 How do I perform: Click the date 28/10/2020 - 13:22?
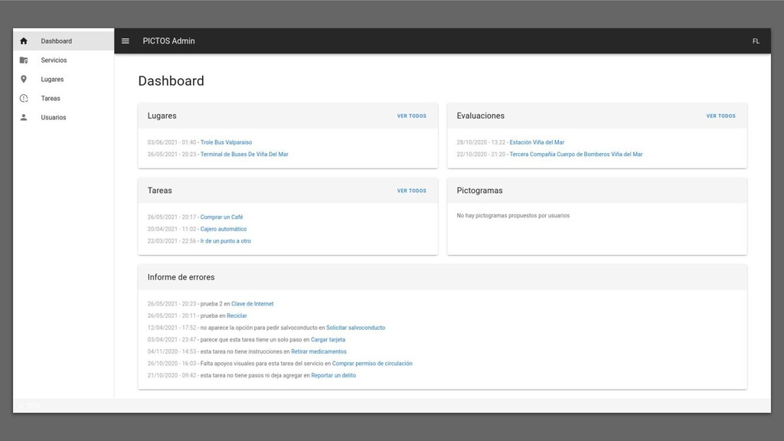coord(481,142)
